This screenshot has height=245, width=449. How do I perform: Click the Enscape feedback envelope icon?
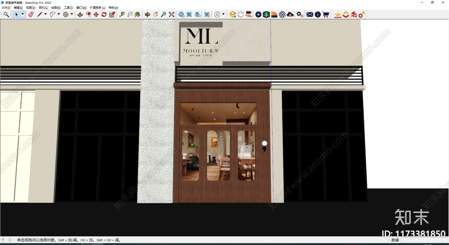[310, 15]
